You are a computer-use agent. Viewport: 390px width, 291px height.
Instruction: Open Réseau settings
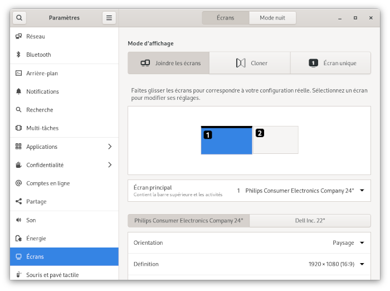click(64, 36)
